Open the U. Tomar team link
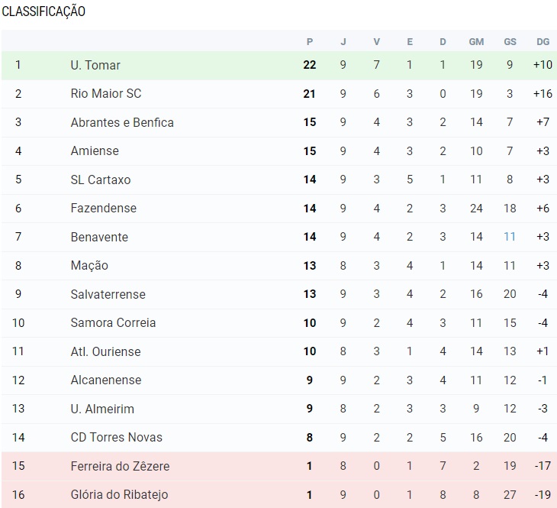 click(x=95, y=65)
